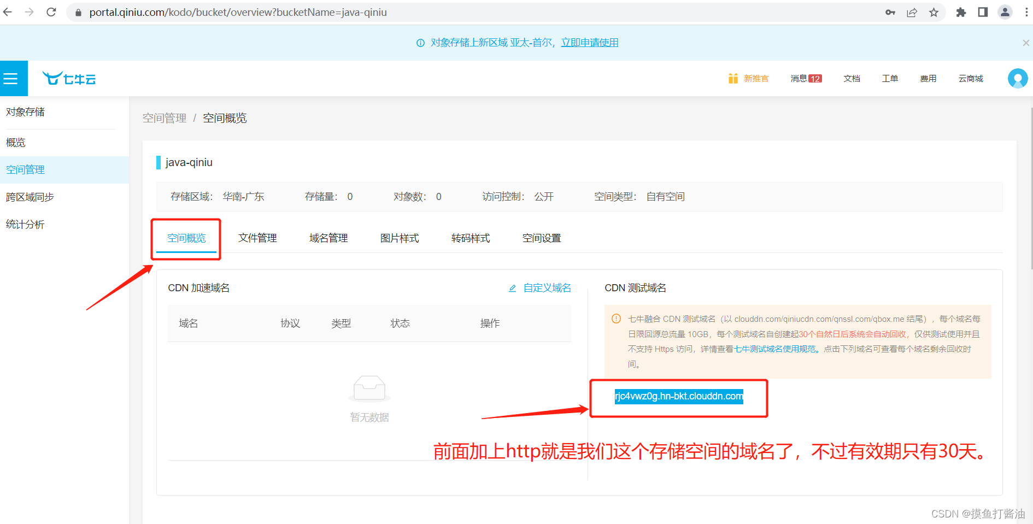Image resolution: width=1033 pixels, height=524 pixels.
Task: Open 云商城 in top navigation
Action: pos(971,79)
